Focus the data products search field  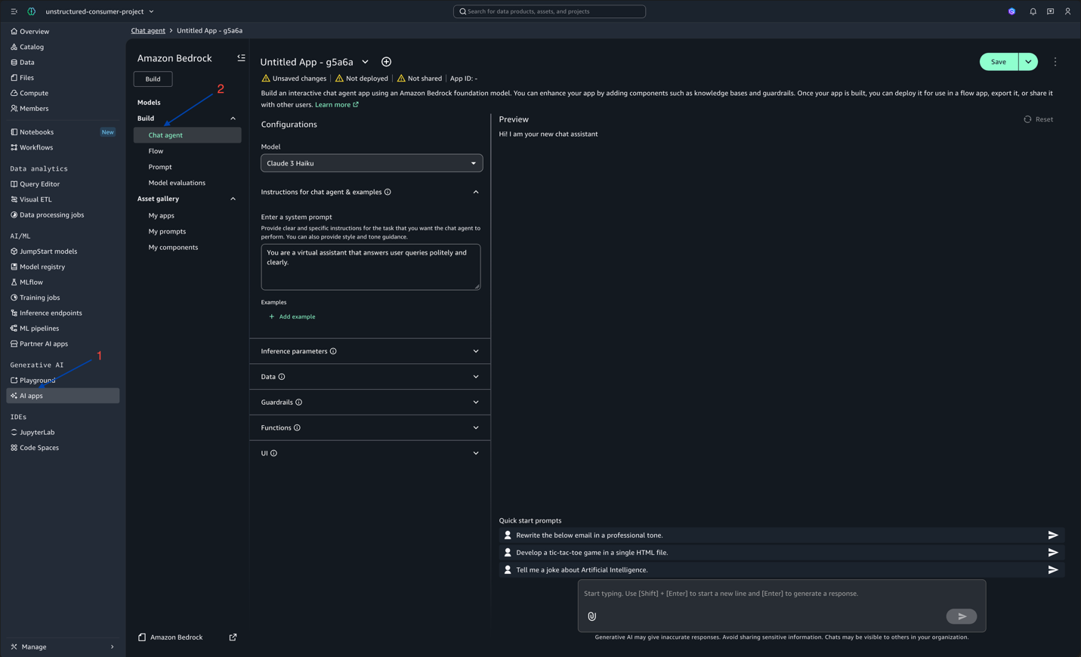[x=549, y=11]
